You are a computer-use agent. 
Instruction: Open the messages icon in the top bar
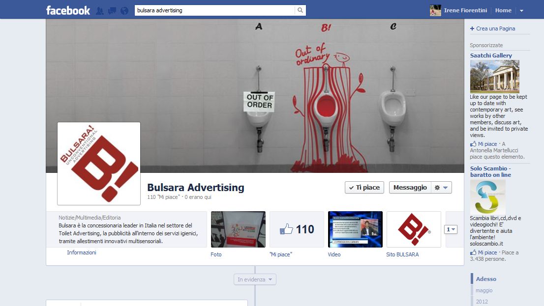pos(112,10)
